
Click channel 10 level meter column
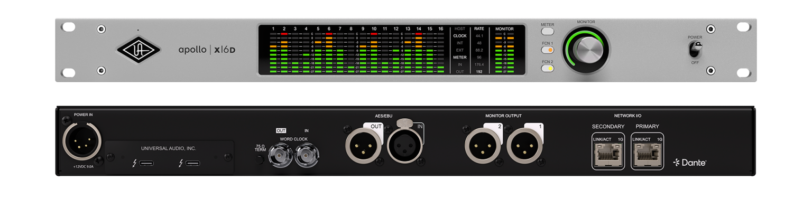pos(374,52)
